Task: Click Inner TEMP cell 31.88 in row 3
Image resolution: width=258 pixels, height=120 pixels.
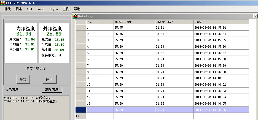Action: 174,40
